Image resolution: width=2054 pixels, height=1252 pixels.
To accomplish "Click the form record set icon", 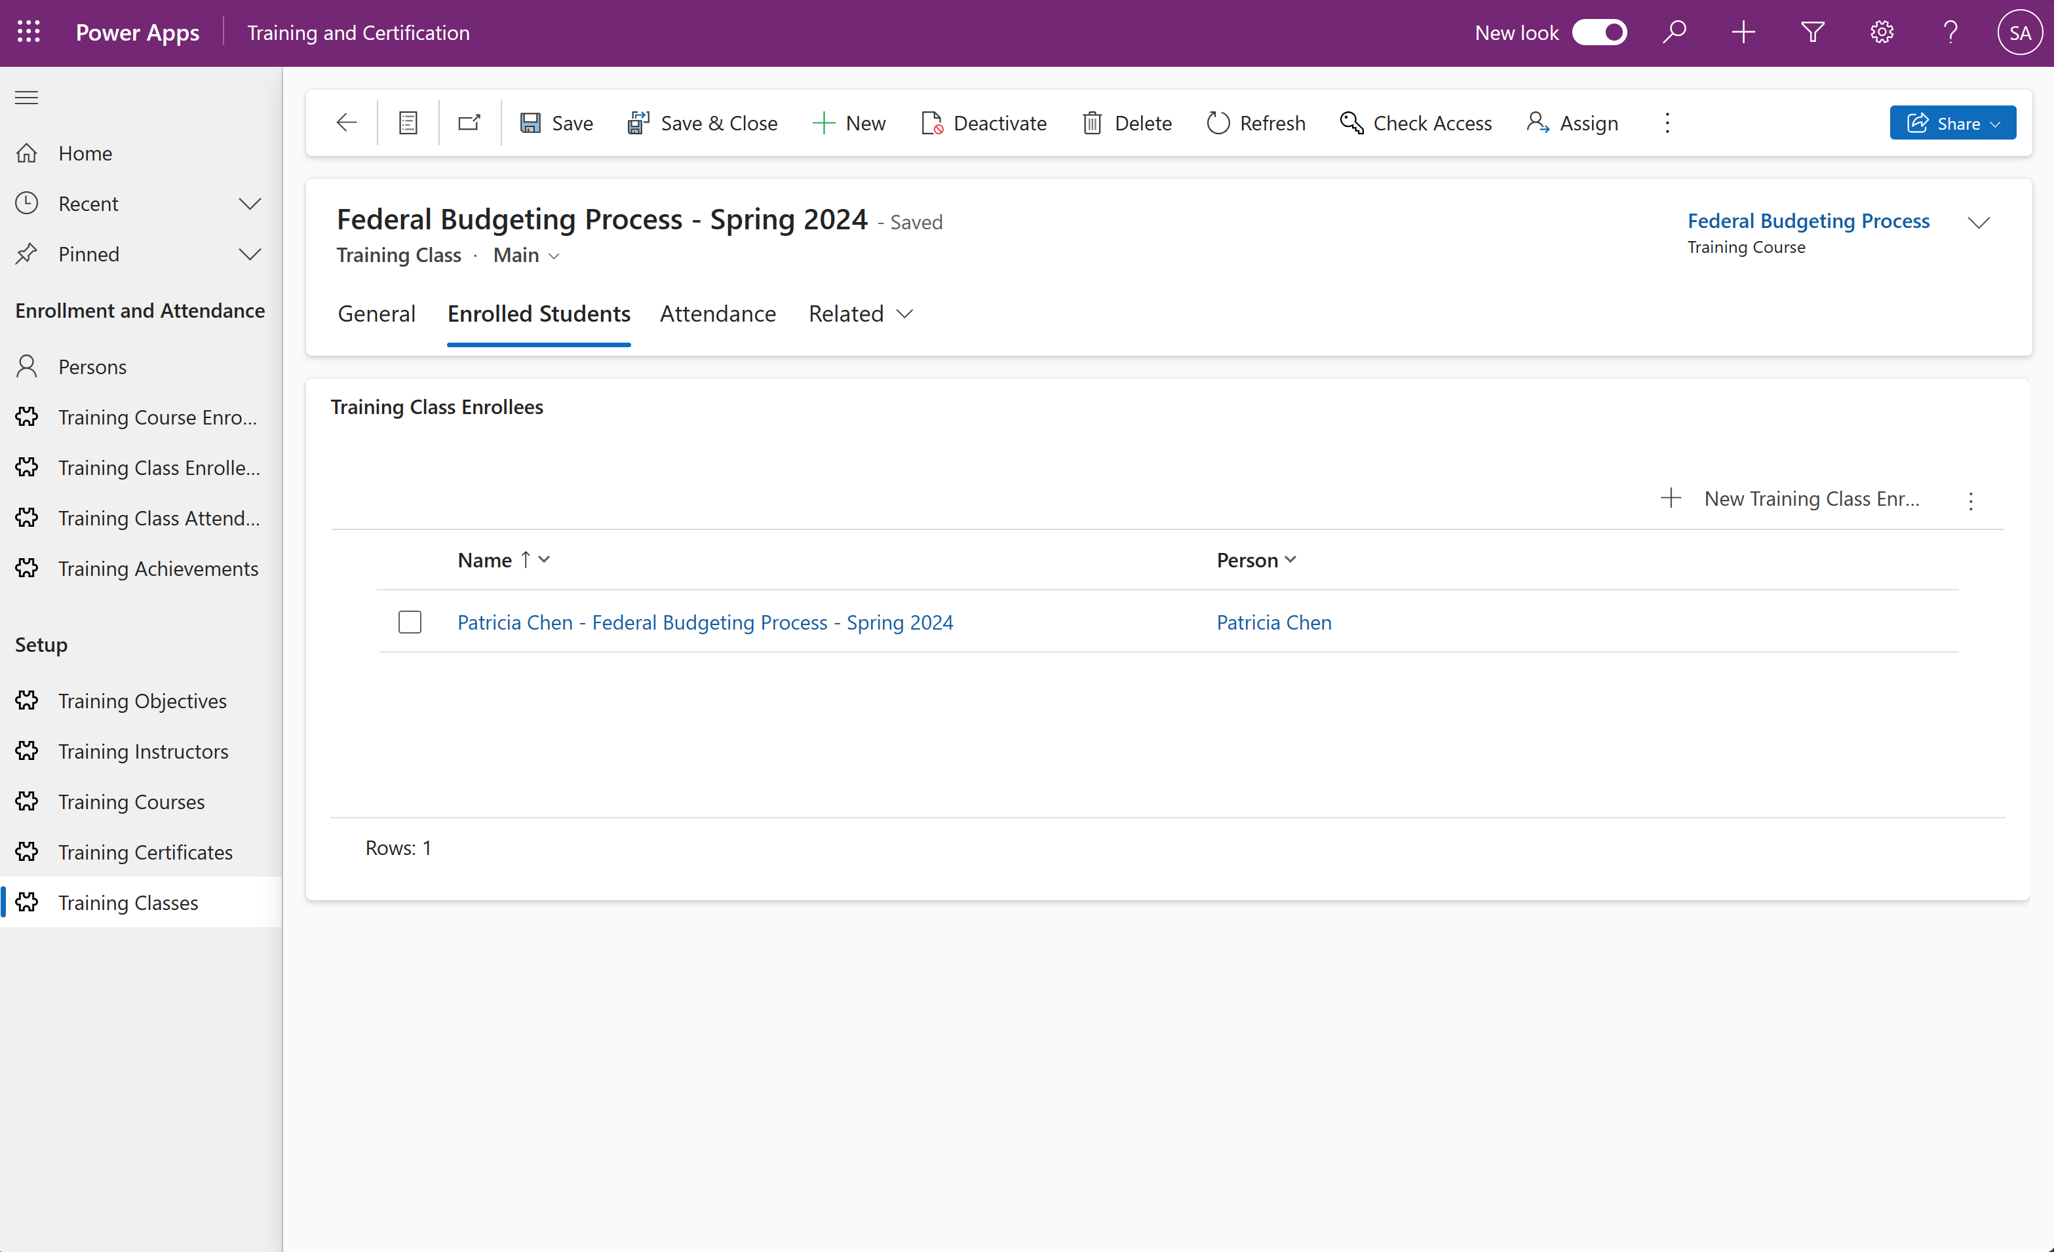I will pos(408,123).
